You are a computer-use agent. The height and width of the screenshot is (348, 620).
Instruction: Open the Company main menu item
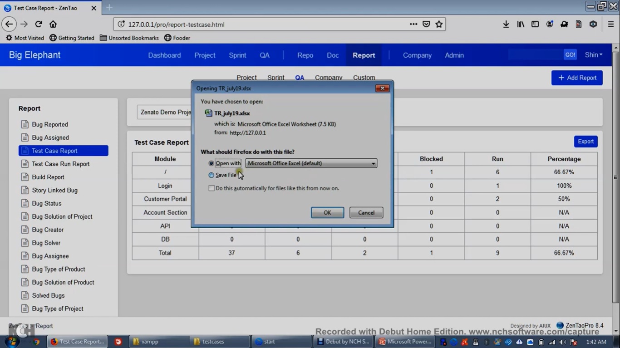pyautogui.click(x=417, y=55)
